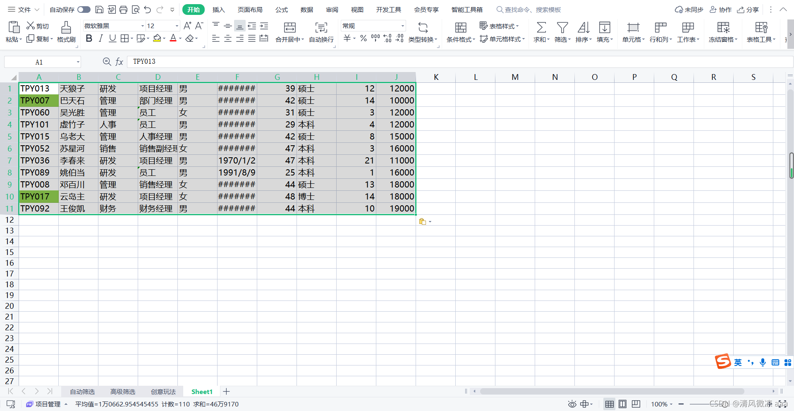Align text left
This screenshot has width=794, height=411.
(x=216, y=38)
